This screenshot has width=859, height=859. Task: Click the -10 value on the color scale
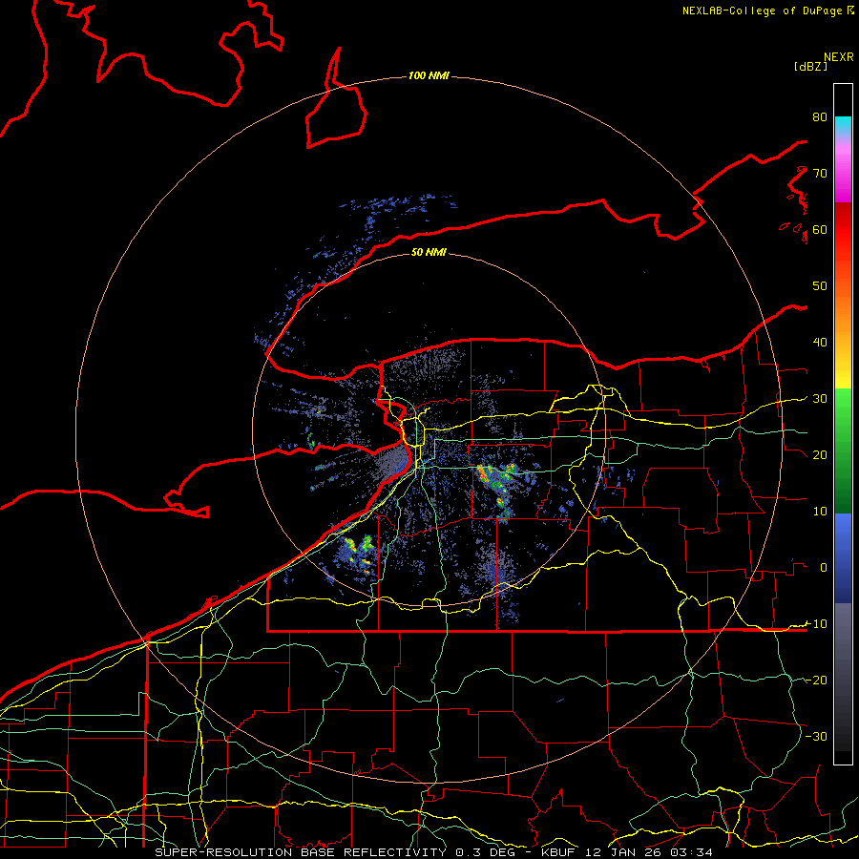817,624
